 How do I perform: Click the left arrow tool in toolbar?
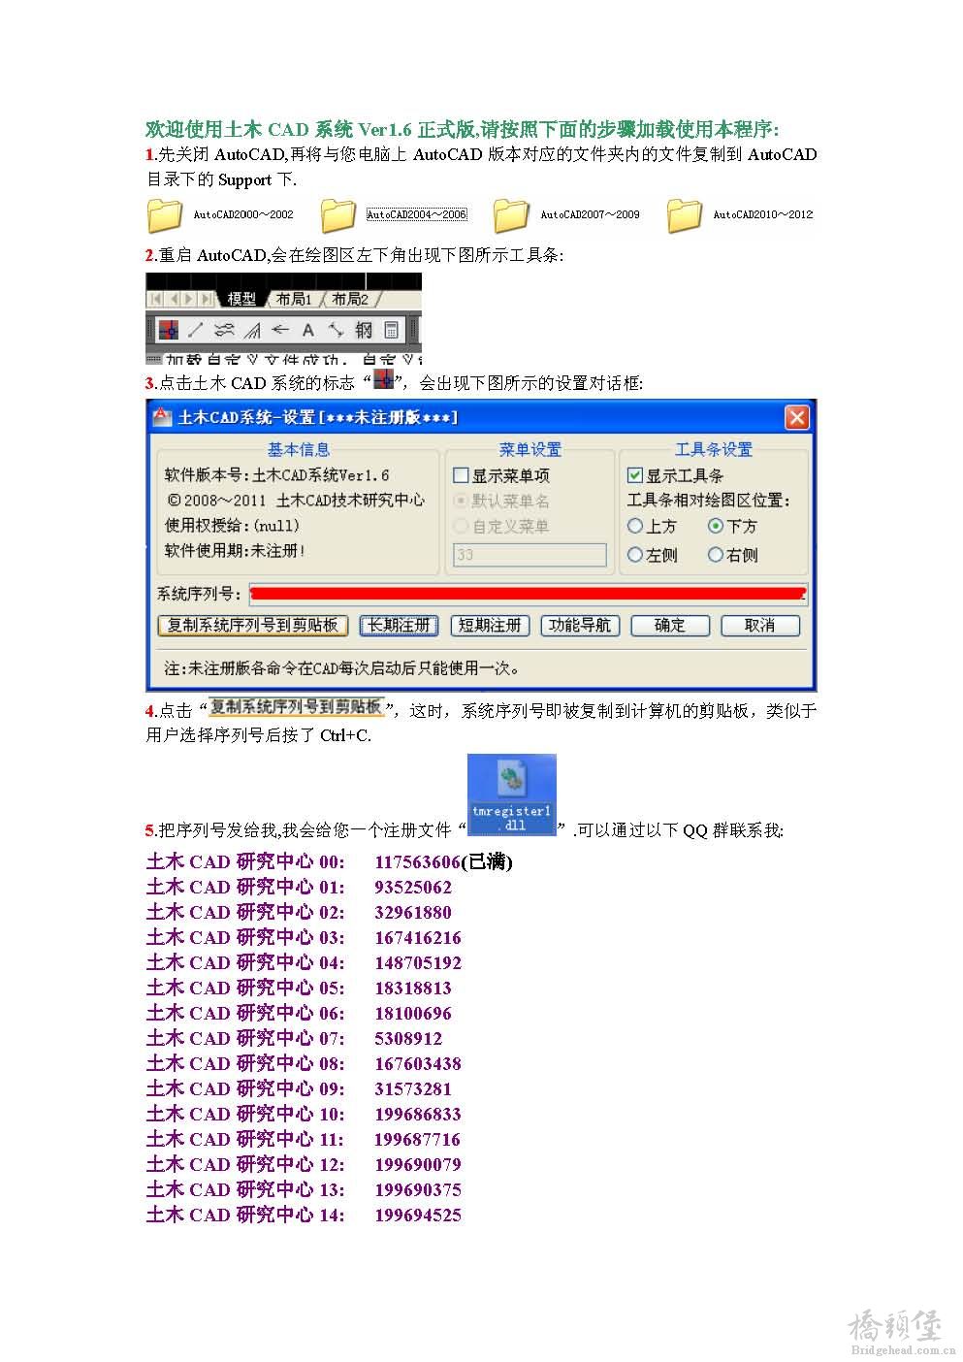(x=280, y=330)
